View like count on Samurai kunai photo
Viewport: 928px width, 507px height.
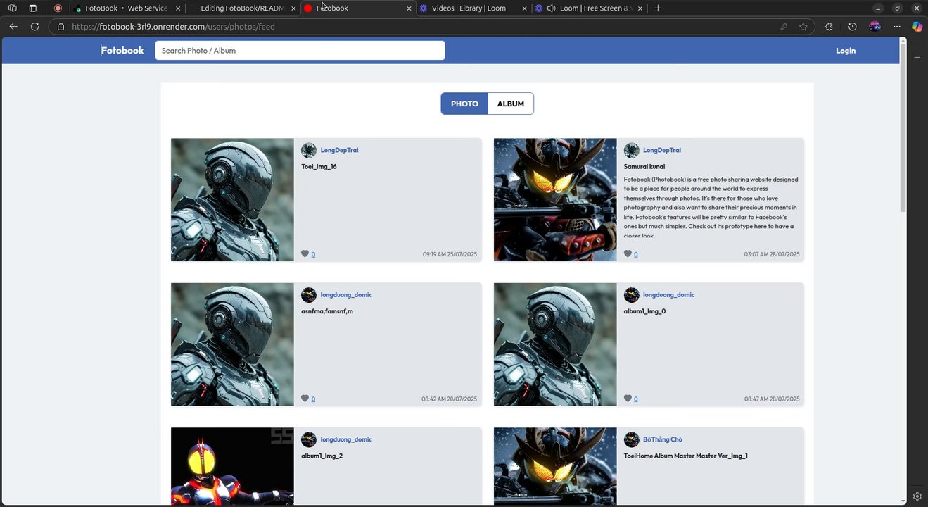[x=636, y=254]
